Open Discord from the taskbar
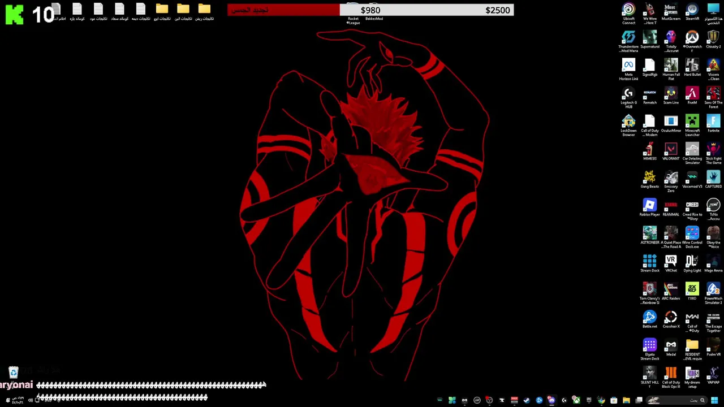Viewport: 724px width, 407px height. (x=551, y=400)
